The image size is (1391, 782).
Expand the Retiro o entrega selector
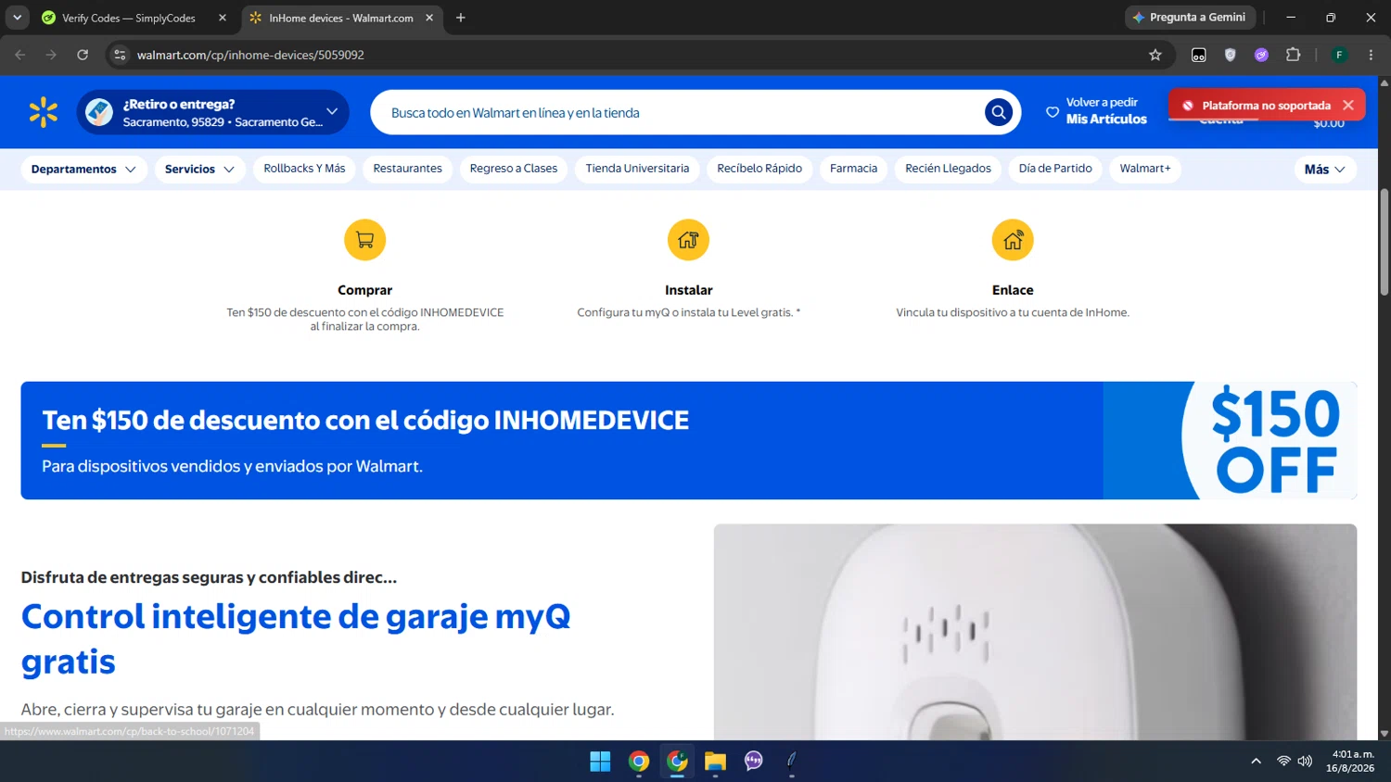[x=212, y=112]
